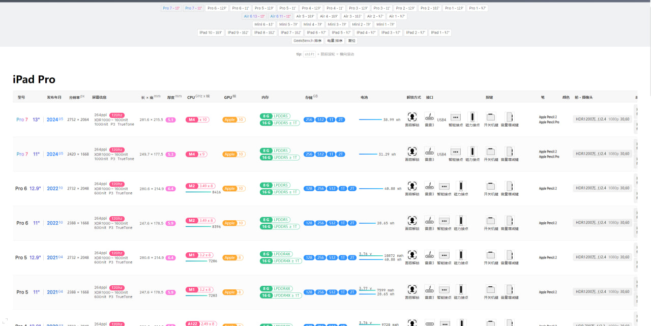The width and height of the screenshot is (651, 326).
Task: Open iPad 1 - 9.7" navigation button
Action: pyautogui.click(x=440, y=33)
